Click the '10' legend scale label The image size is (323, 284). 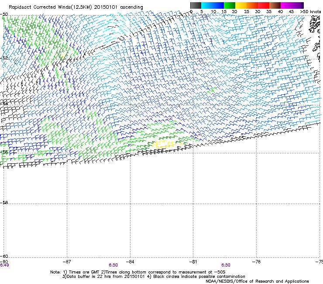(x=213, y=12)
